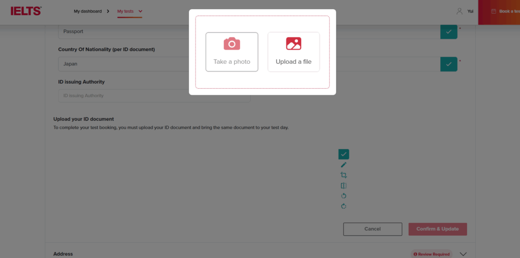Go to My dashboard
520x258 pixels.
(87, 11)
